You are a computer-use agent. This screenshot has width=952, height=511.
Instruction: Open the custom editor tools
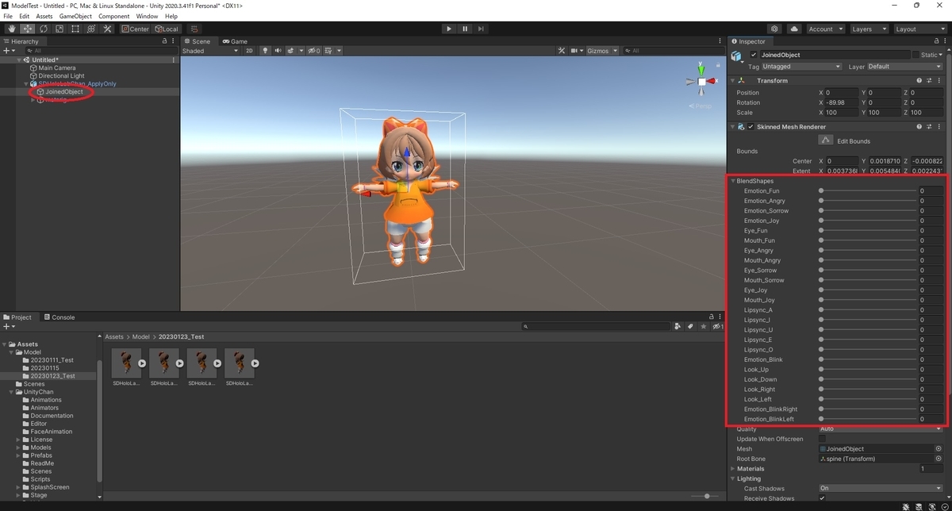pos(107,29)
